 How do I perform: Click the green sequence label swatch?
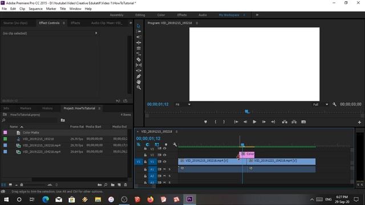(x=5, y=139)
